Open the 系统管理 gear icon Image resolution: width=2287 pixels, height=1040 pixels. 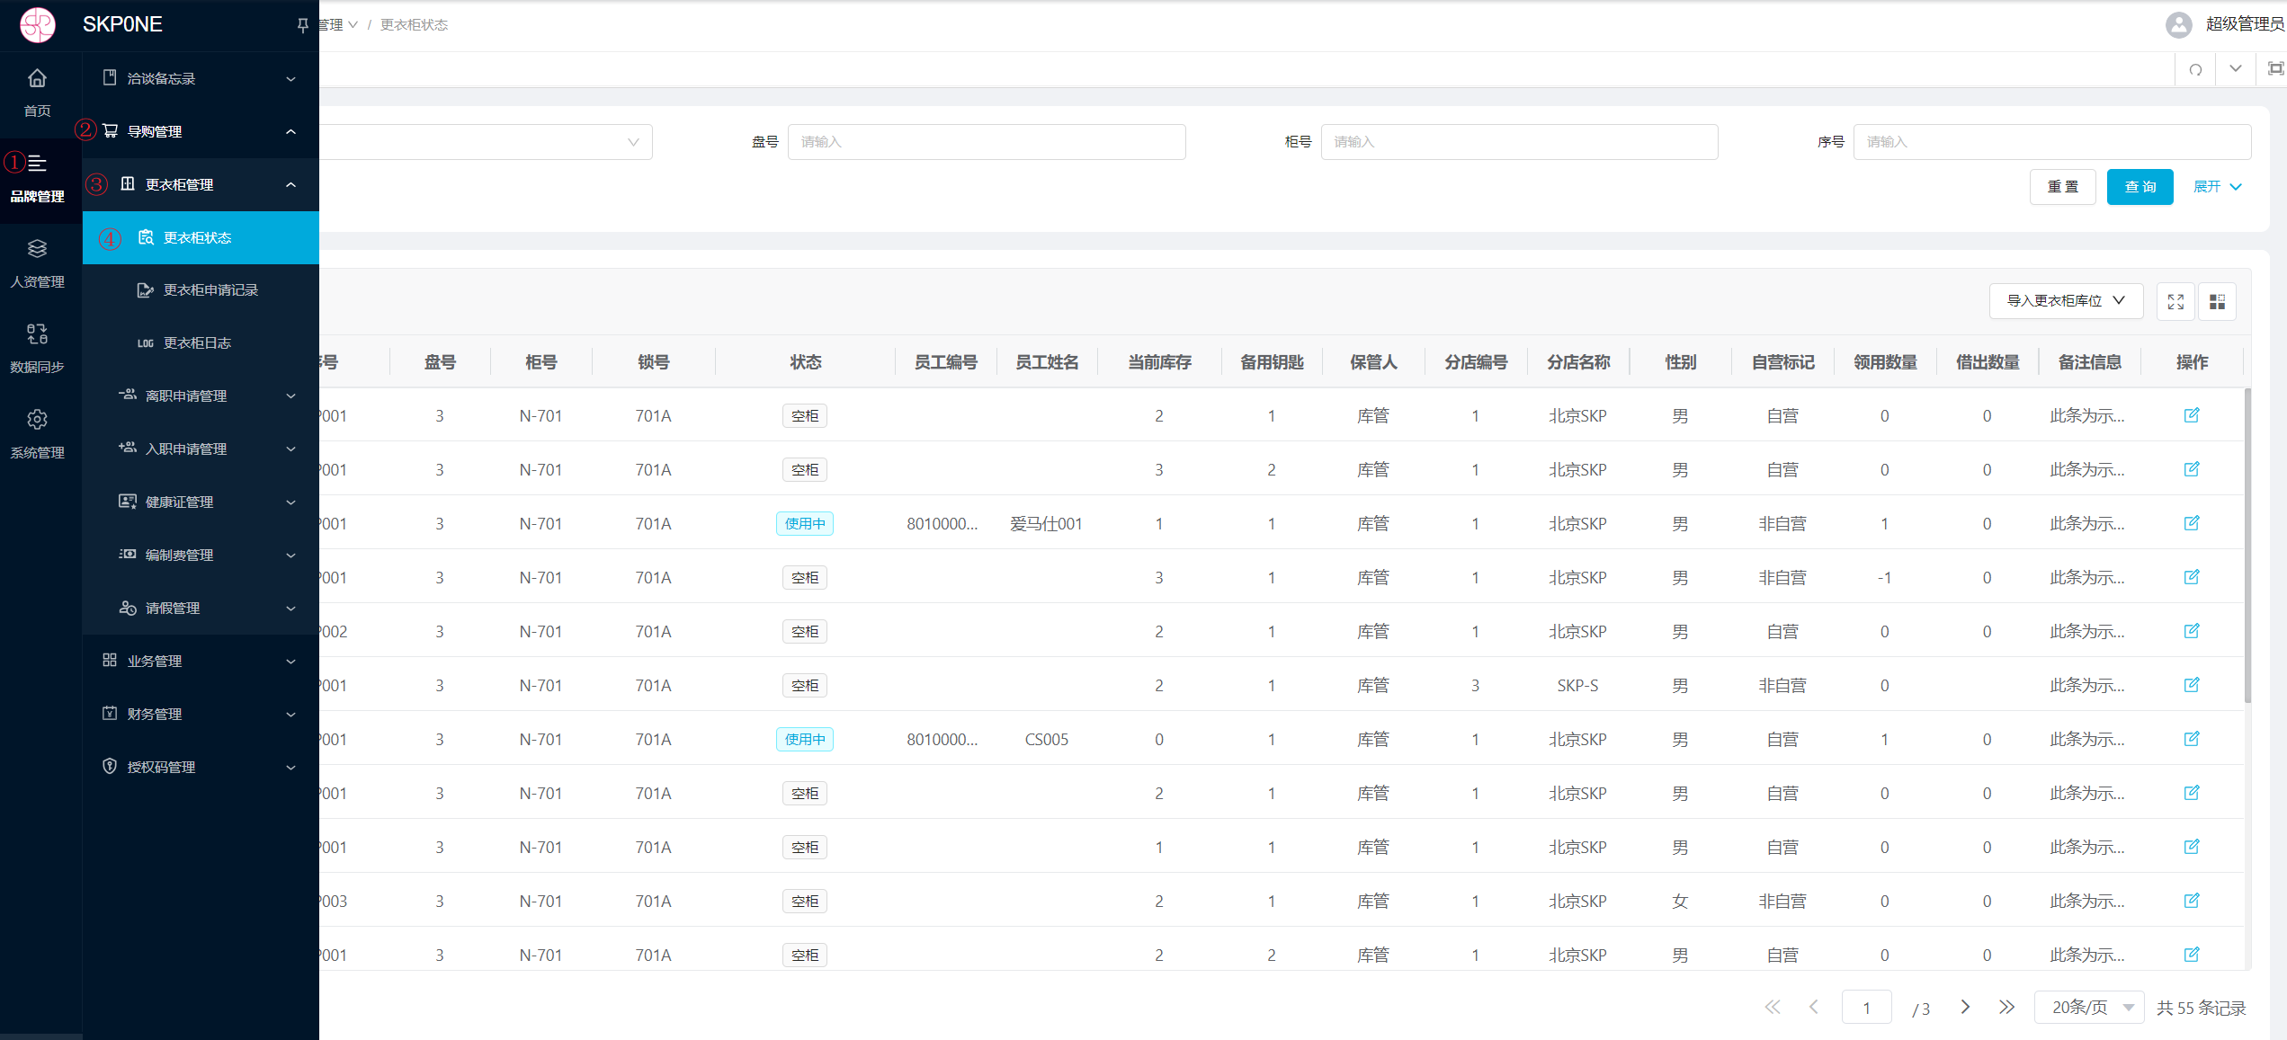click(37, 420)
